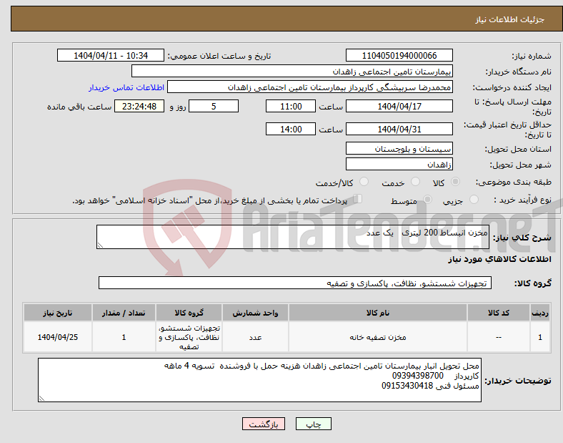
Task: Click the buyer name field بیمارستان تامین اجتماعی زاهدان
Action: (292, 71)
